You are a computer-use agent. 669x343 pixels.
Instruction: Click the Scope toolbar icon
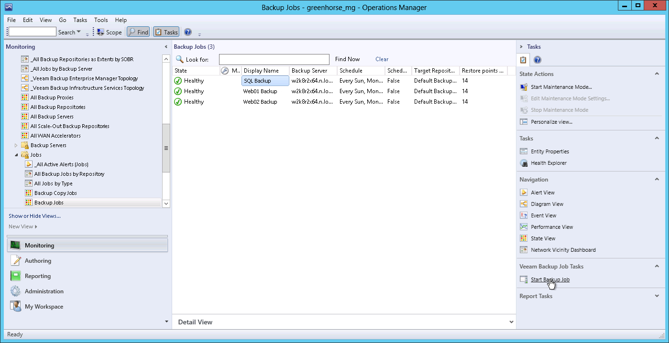(100, 32)
